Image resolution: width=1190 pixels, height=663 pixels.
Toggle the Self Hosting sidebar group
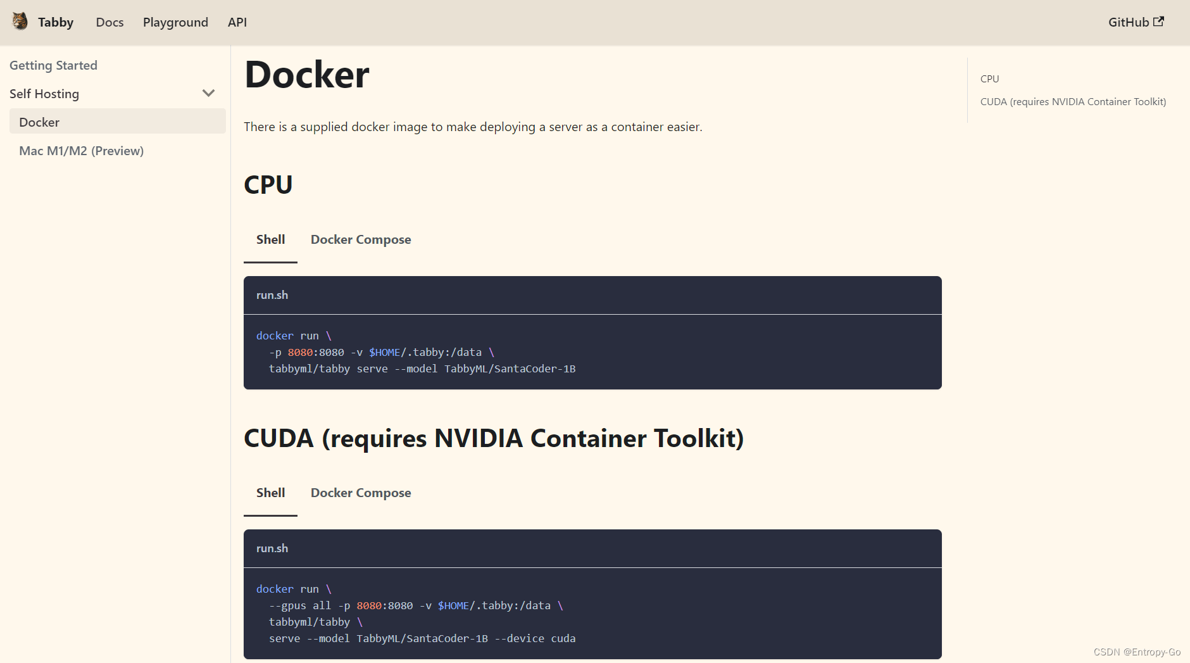click(x=44, y=93)
